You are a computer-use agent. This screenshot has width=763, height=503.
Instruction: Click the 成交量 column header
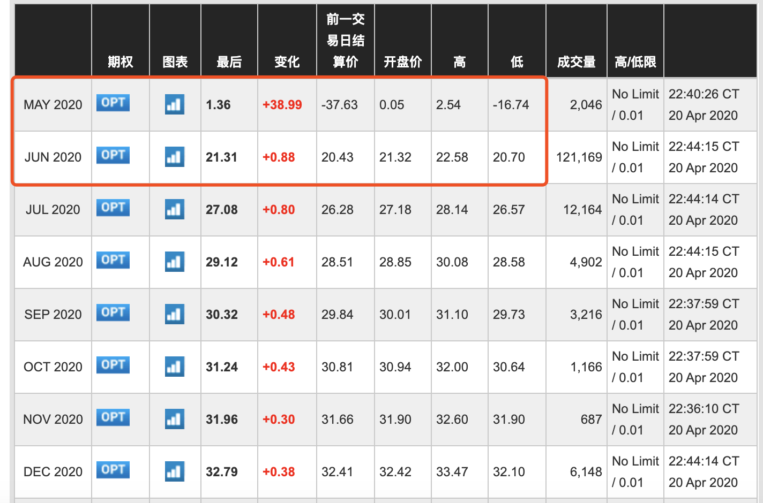point(576,62)
